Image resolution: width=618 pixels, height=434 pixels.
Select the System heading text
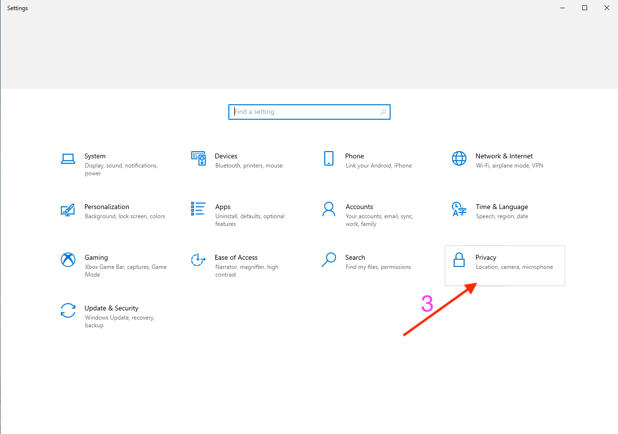pos(95,156)
